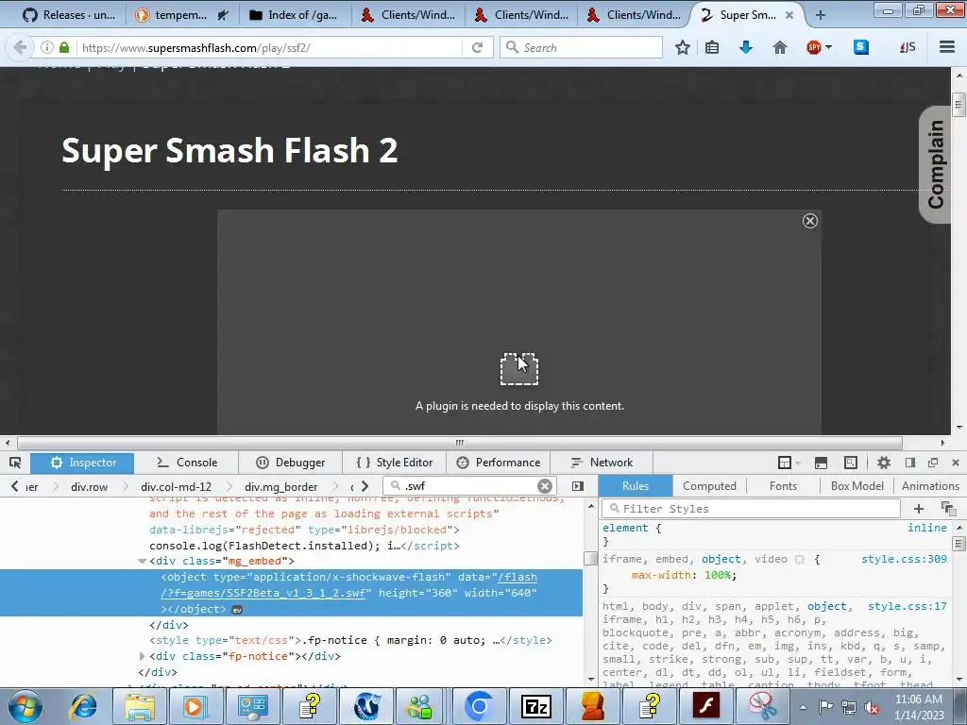Select div.col-md-12 in the breadcrumb
The width and height of the screenshot is (967, 725).
coord(176,486)
